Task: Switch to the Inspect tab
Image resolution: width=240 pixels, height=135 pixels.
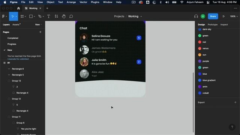Action: (x=224, y=24)
